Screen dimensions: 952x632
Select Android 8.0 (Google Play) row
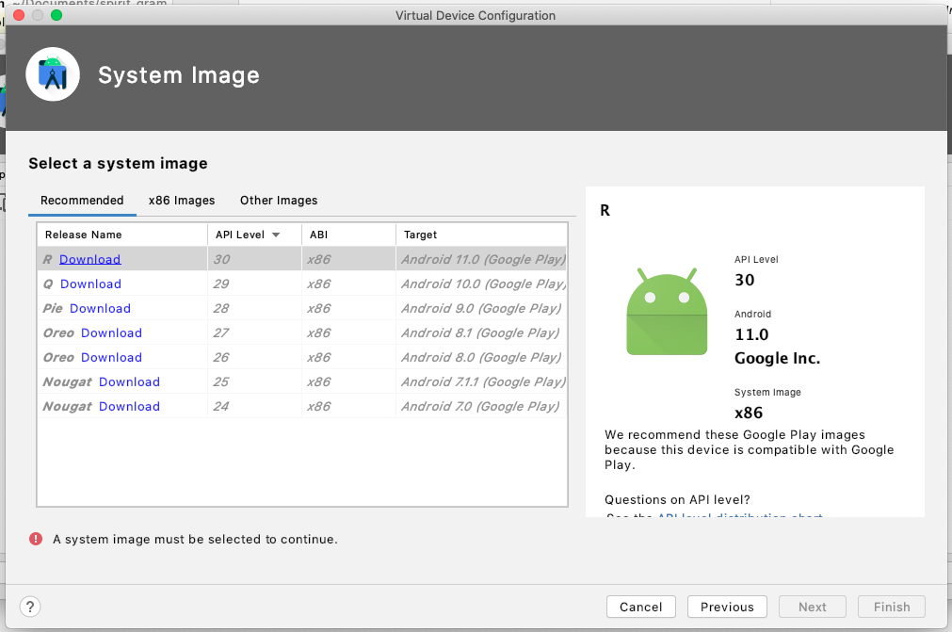tap(301, 357)
